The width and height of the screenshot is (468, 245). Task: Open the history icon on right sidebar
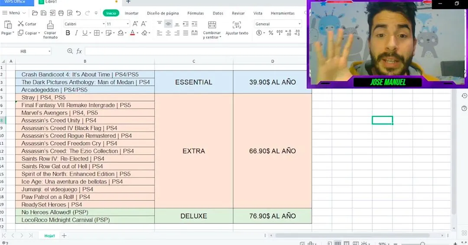[464, 96]
